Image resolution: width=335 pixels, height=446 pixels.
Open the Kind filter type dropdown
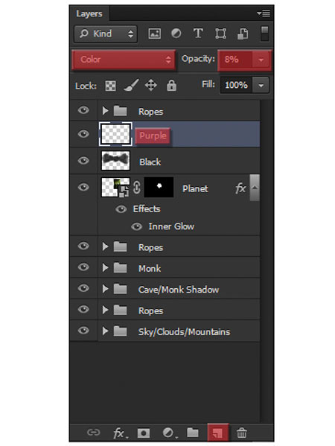click(106, 34)
